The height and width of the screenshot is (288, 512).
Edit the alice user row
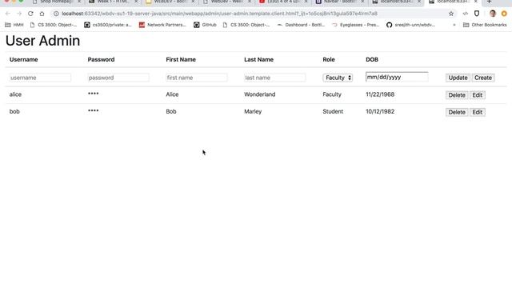point(477,95)
